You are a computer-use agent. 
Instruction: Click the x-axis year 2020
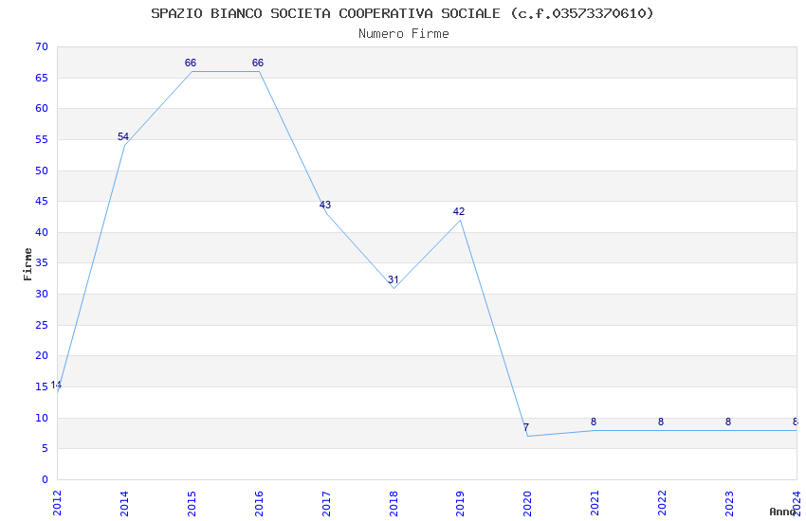coord(527,503)
